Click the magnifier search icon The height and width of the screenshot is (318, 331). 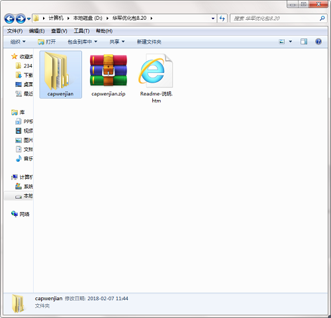click(322, 19)
